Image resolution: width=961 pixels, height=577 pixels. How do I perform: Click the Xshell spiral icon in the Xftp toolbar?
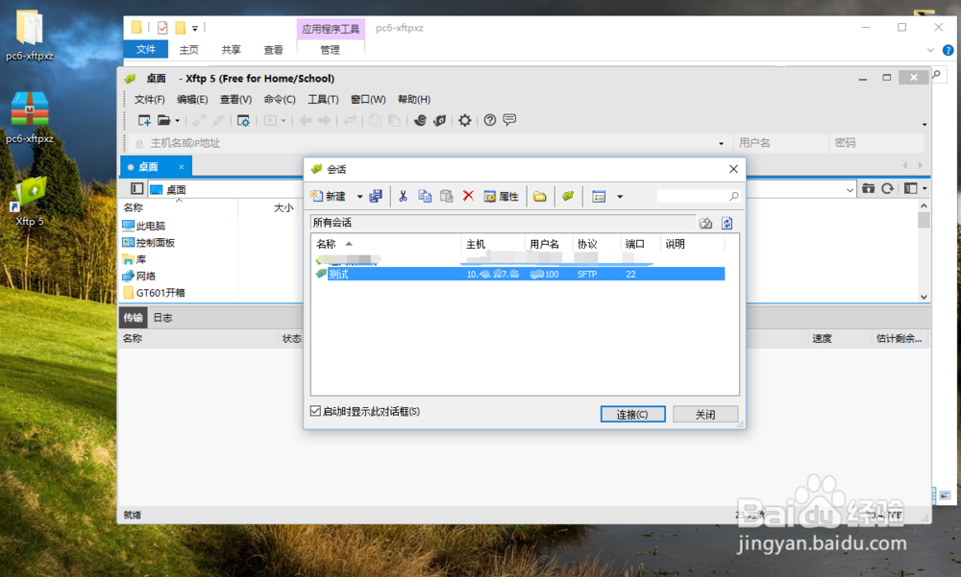click(420, 121)
